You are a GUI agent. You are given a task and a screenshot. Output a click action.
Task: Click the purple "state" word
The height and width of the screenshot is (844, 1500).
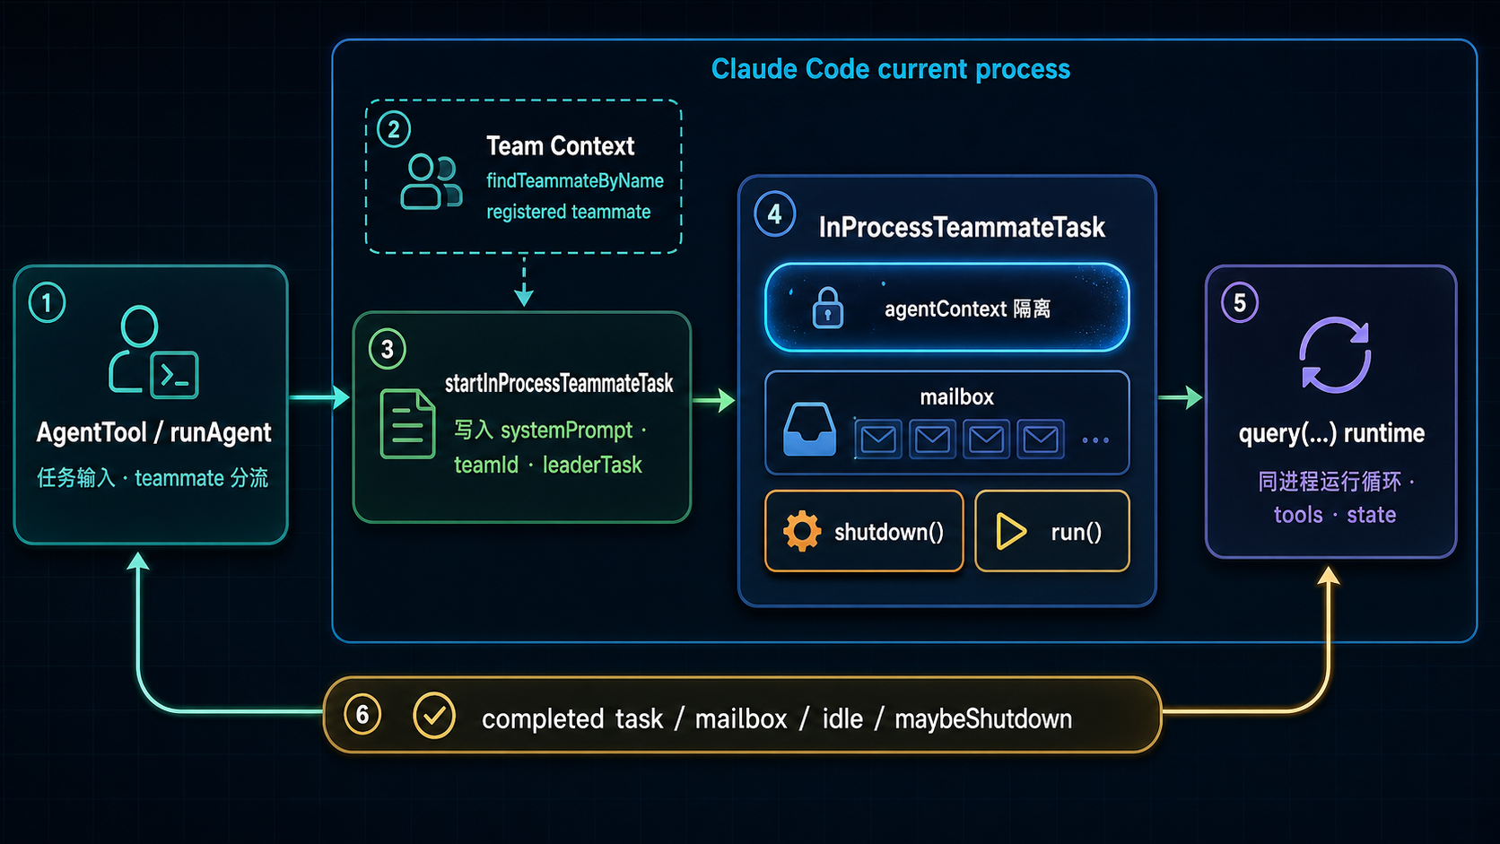(1371, 515)
